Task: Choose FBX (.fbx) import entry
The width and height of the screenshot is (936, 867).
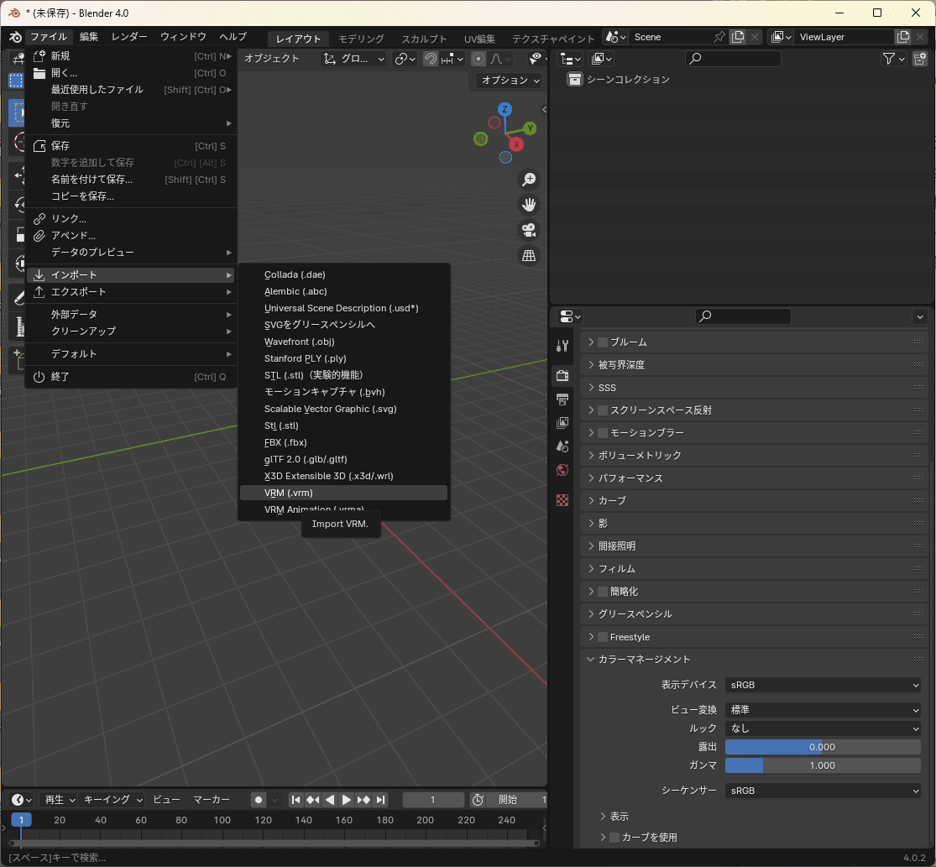Action: pyautogui.click(x=343, y=443)
